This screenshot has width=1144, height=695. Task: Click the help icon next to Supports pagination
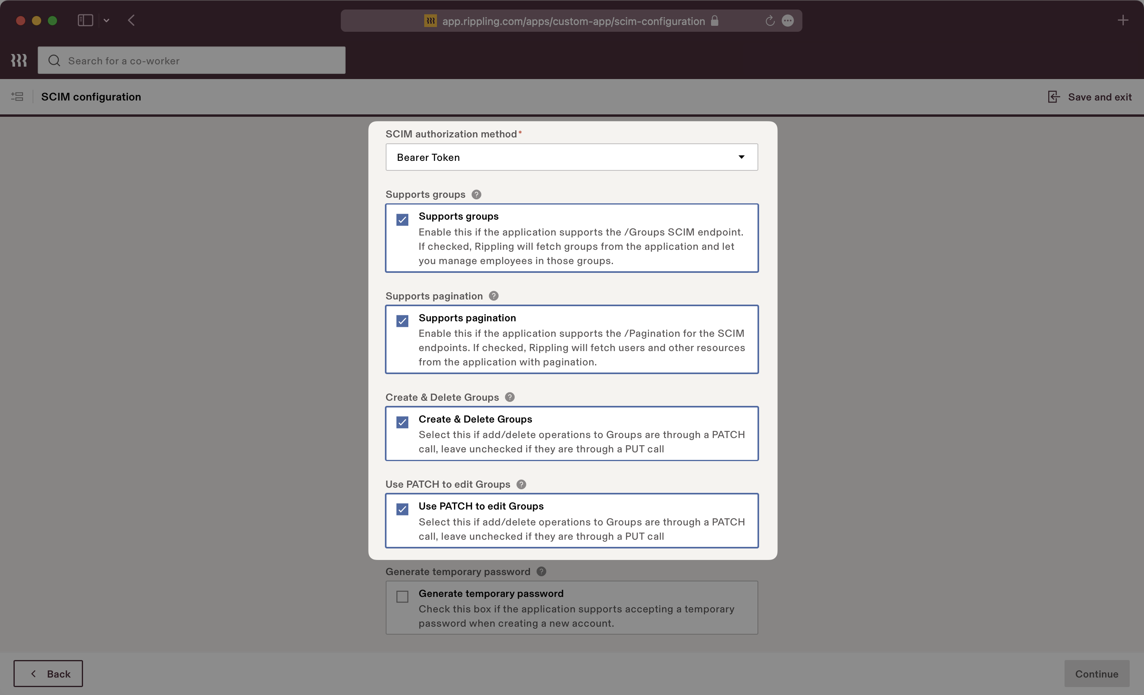(493, 296)
